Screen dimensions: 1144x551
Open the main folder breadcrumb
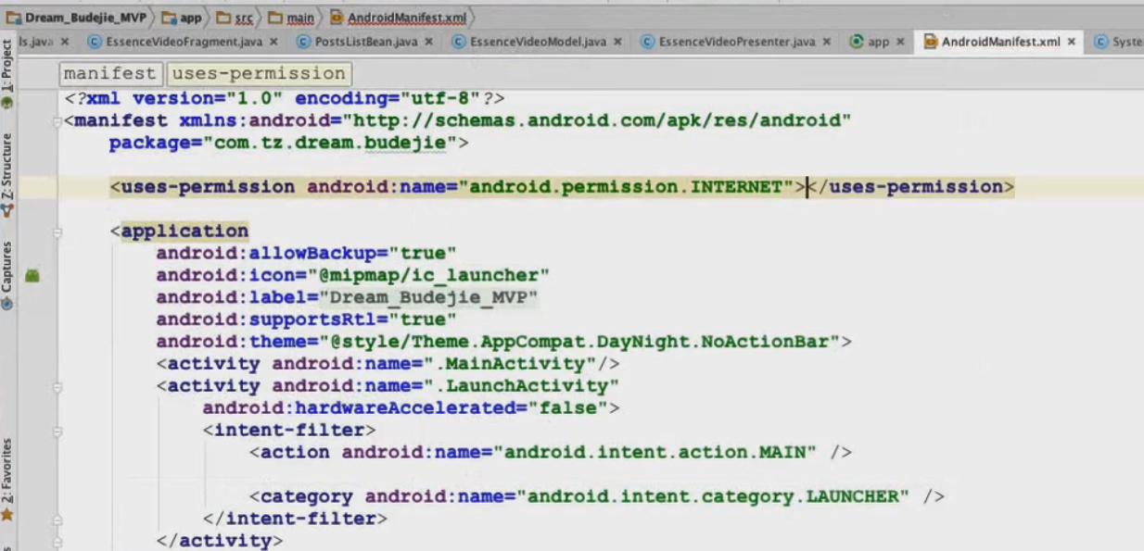point(299,17)
